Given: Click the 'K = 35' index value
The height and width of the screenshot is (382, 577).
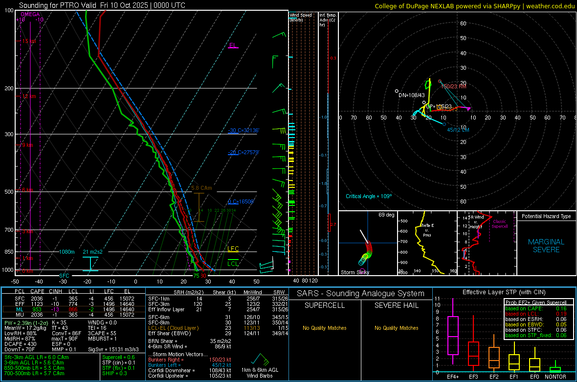Looking at the screenshot, I should coord(59,323).
